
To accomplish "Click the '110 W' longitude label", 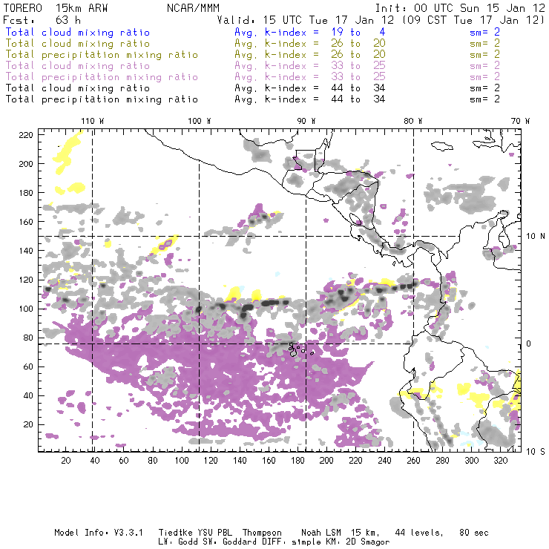I will 93,121.
